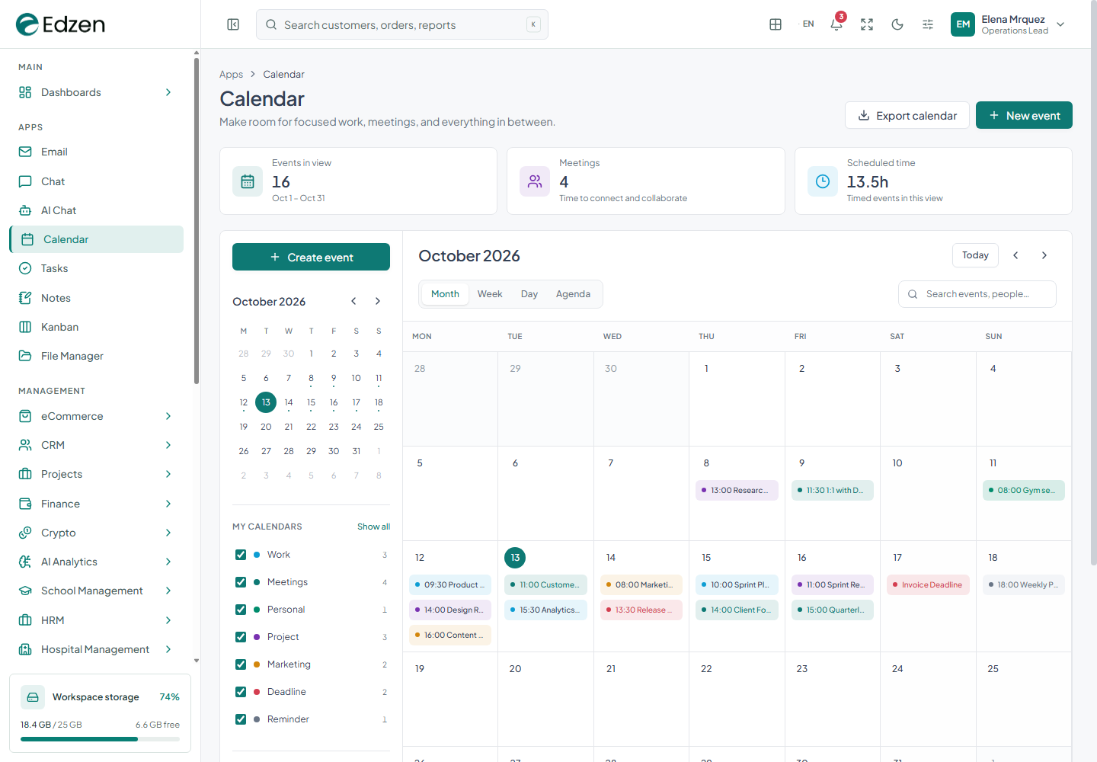The image size is (1097, 762).
Task: Open the Elena Mrquez profile dropdown
Action: (x=1009, y=24)
